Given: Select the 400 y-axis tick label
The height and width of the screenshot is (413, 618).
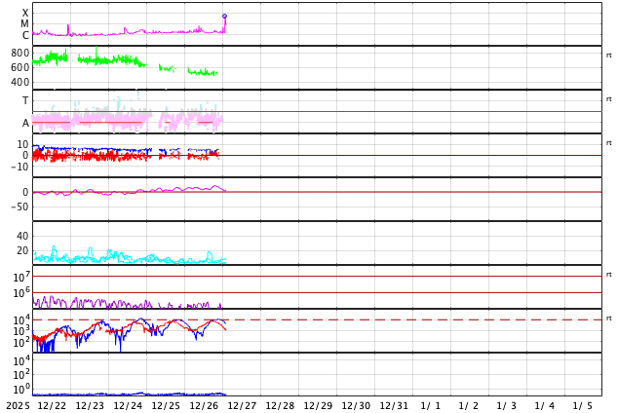Looking at the screenshot, I should [20, 82].
